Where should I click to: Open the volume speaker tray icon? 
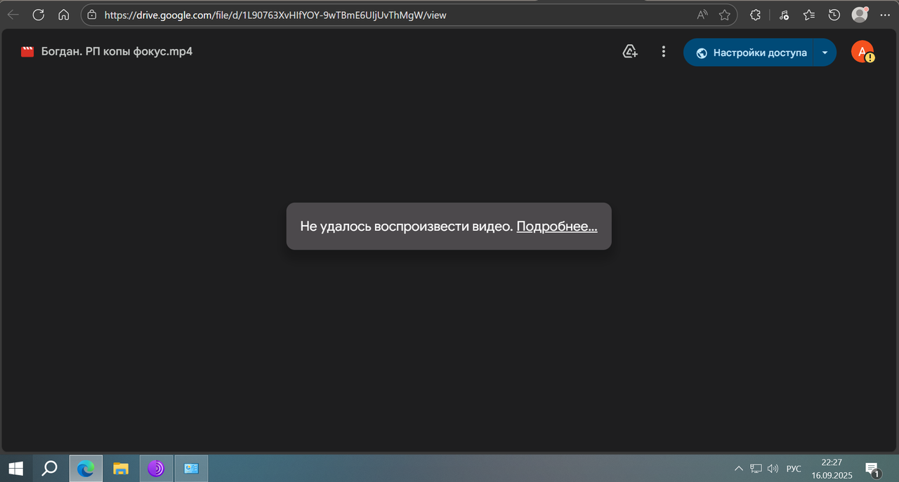coord(773,468)
